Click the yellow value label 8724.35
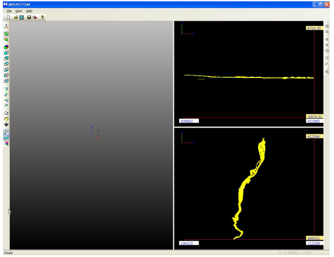The image size is (334, 257). tap(315, 28)
